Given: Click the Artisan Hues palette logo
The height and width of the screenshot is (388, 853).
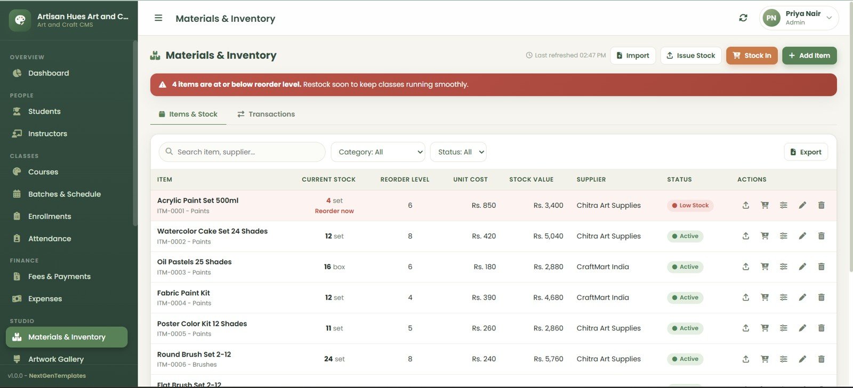Looking at the screenshot, I should (20, 20).
